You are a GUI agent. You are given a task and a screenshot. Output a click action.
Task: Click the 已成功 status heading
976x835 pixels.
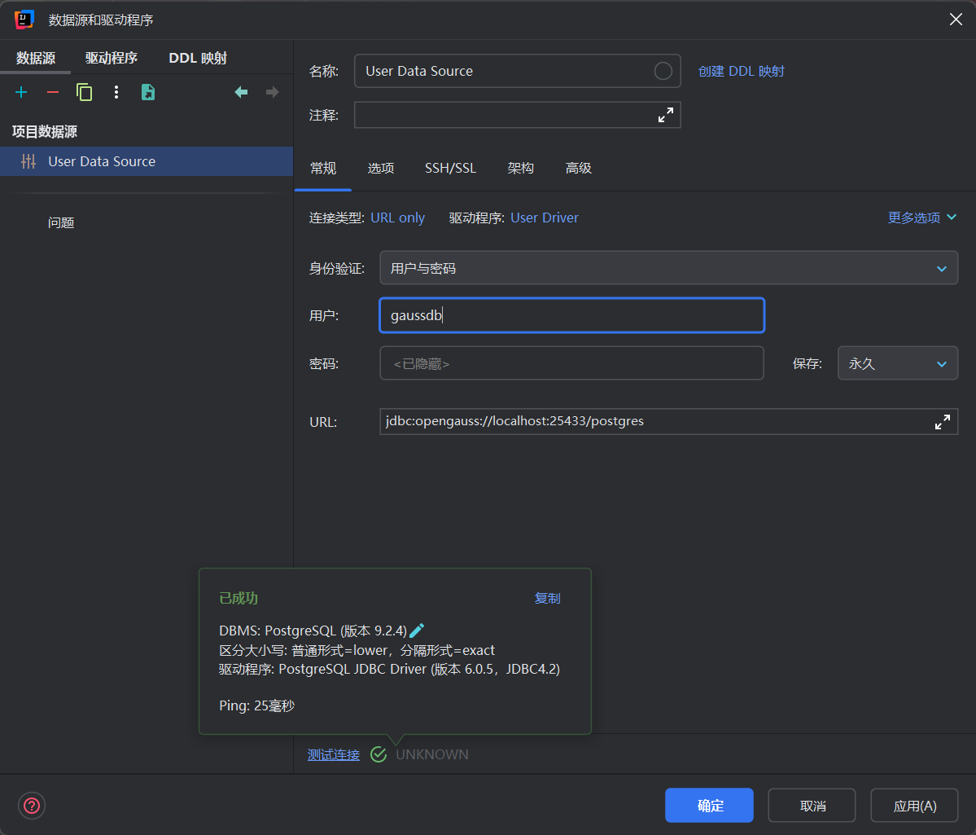[x=239, y=598]
